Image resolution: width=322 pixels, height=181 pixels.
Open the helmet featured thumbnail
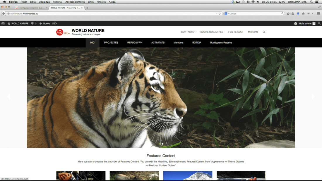[81, 176]
